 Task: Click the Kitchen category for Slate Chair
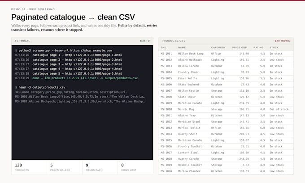click(217, 97)
